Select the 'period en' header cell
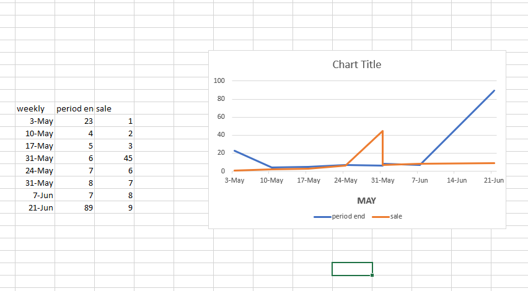The image size is (528, 291). (x=75, y=108)
